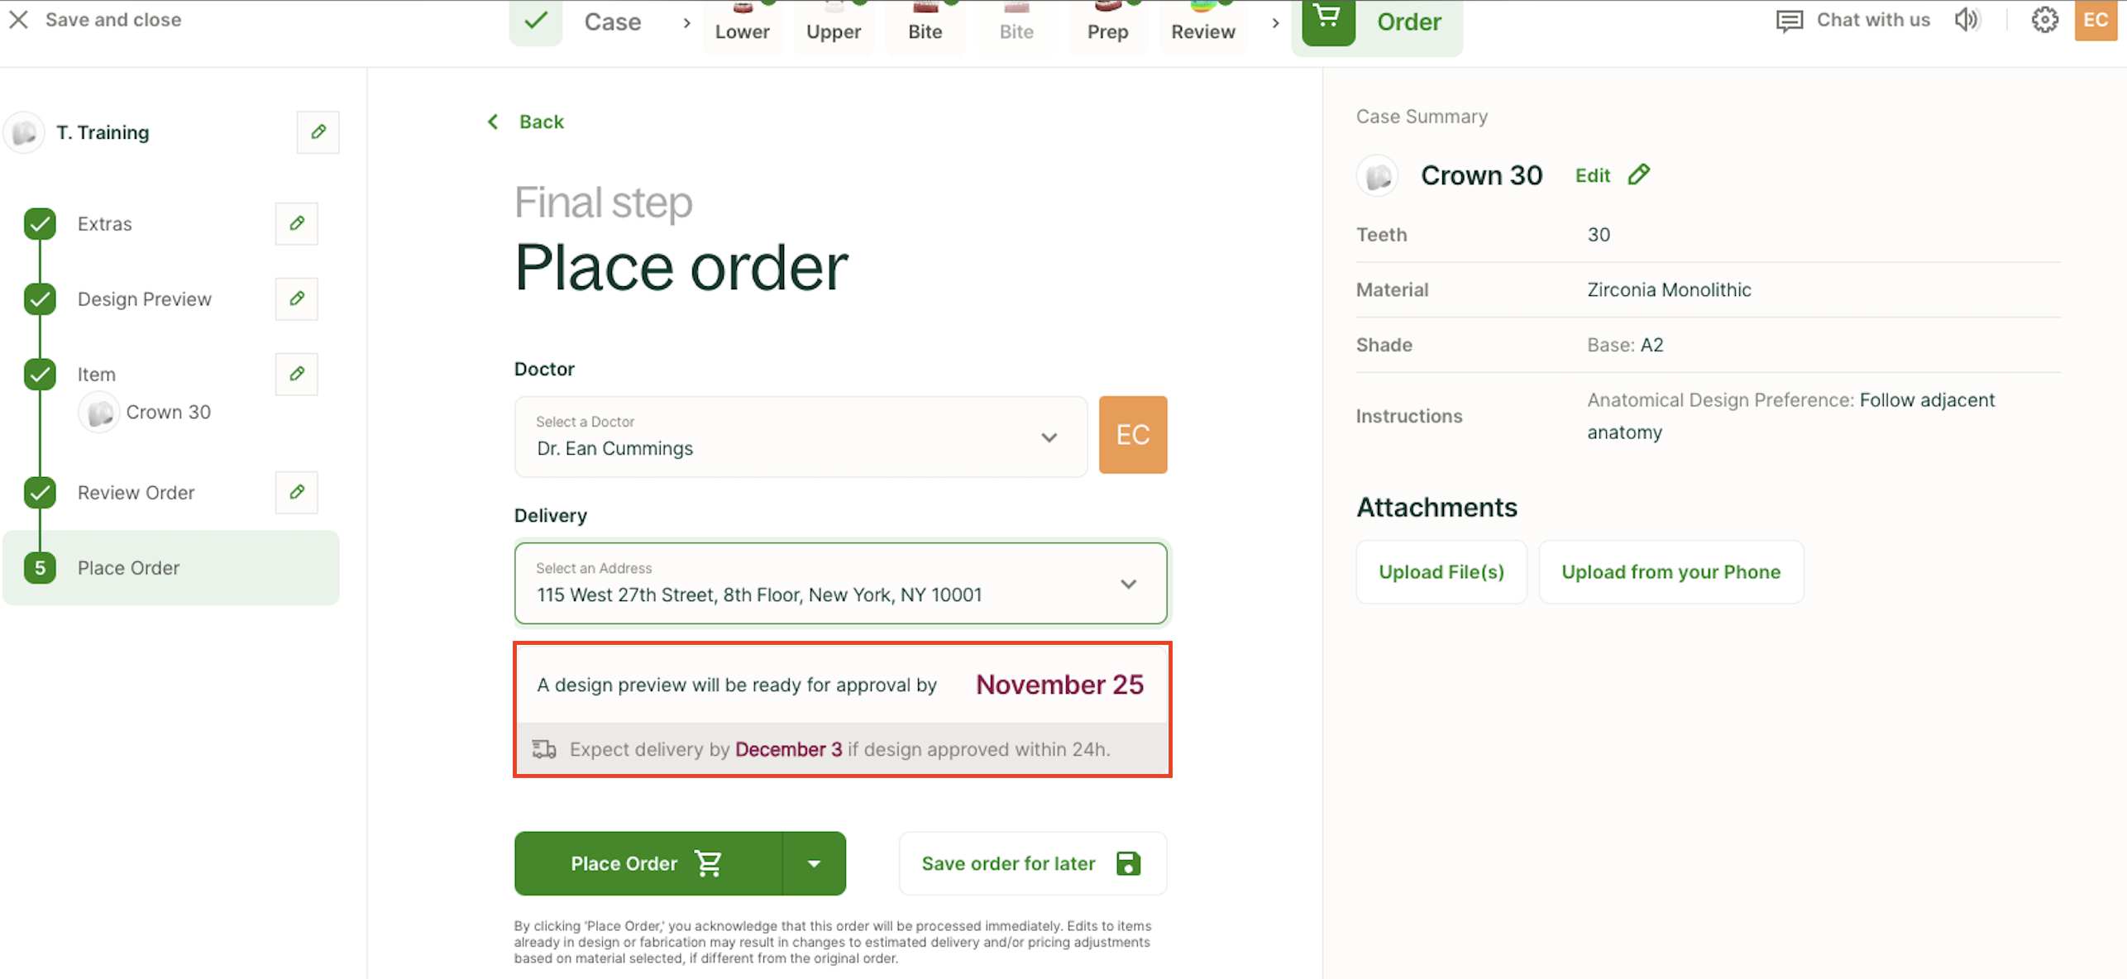Viewport: 2127px width, 979px height.
Task: Click the Review Order edit pencil icon
Action: 296,493
